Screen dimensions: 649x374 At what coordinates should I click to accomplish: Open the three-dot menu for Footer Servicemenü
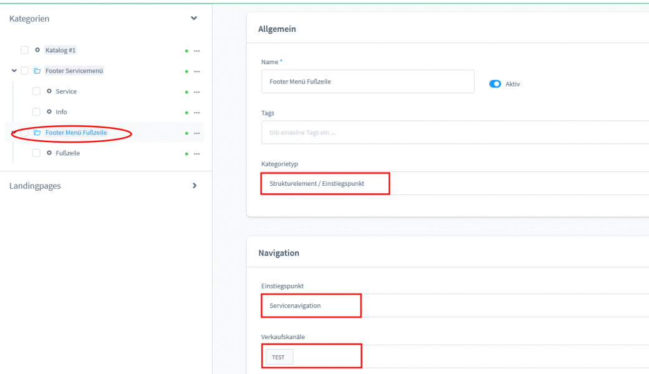click(196, 71)
